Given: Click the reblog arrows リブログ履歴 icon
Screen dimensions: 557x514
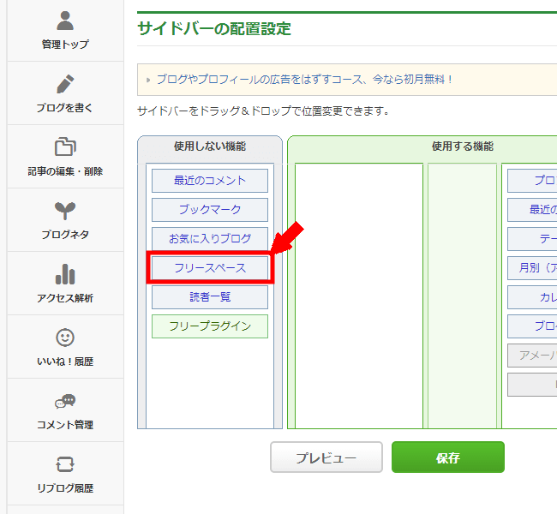Looking at the screenshot, I should click(x=65, y=464).
